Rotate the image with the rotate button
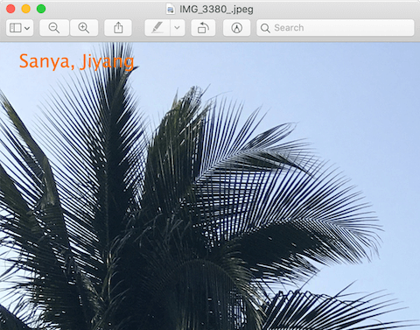 coord(203,28)
